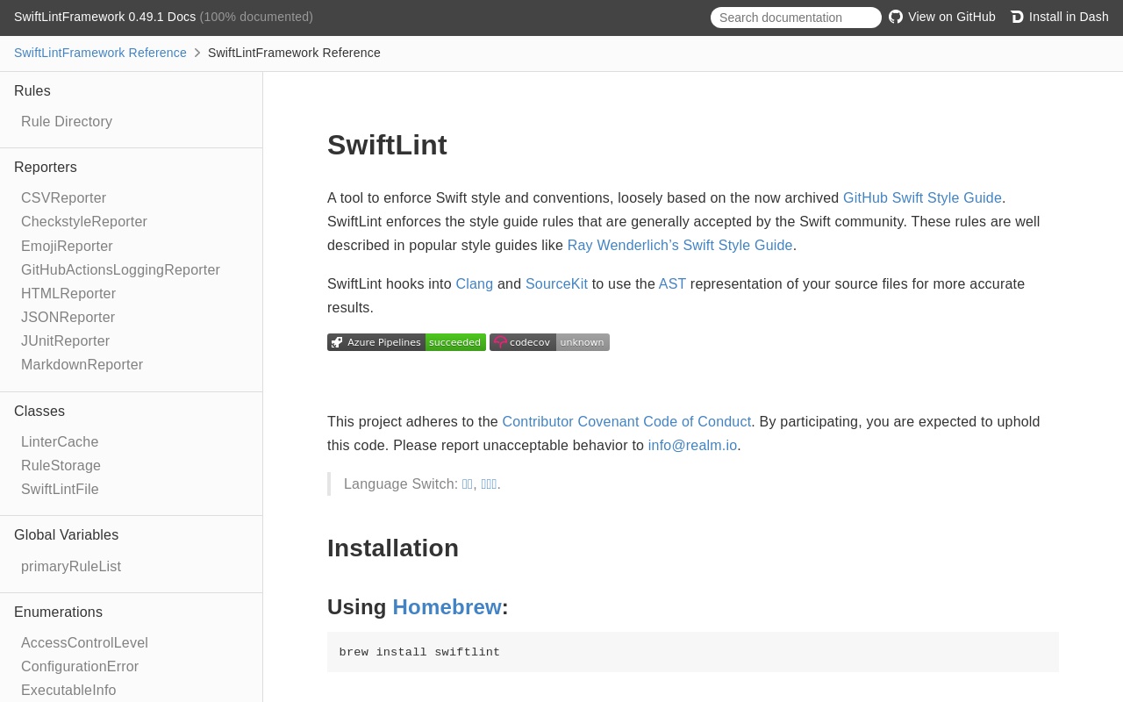
Task: Click the GitHub octocat icon
Action: [896, 17]
